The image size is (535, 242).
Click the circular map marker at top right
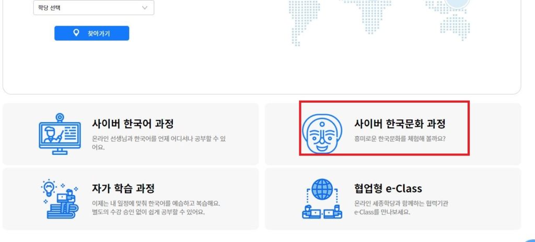click(457, 3)
